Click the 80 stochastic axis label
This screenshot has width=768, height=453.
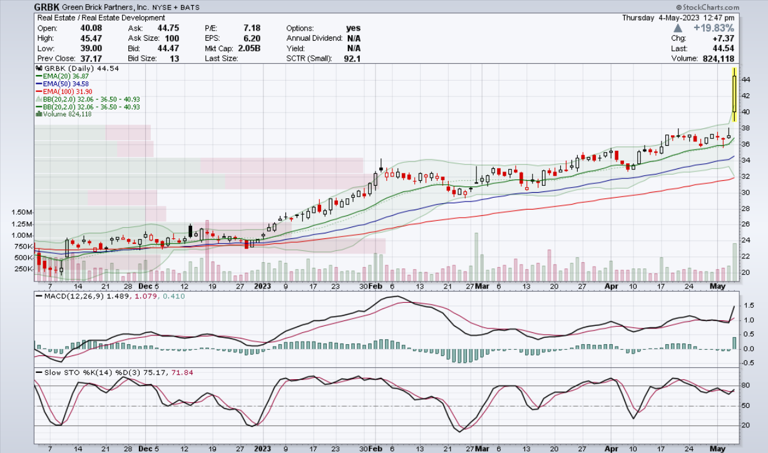click(x=745, y=386)
